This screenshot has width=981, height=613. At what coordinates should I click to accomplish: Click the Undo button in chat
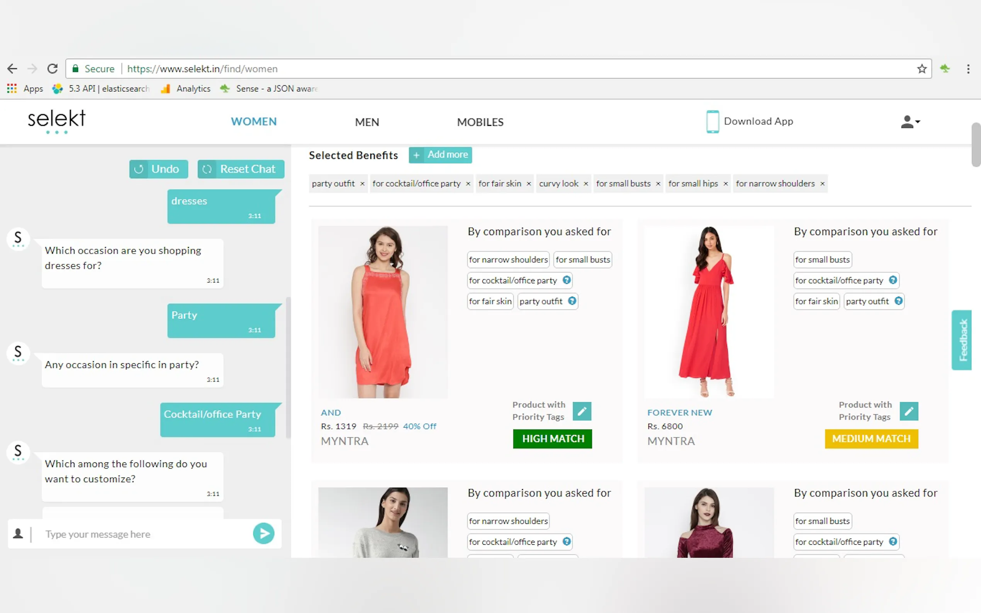point(159,169)
